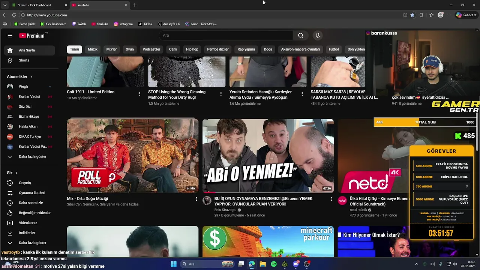
Task: Select the Müzik filter chip
Action: click(x=93, y=49)
